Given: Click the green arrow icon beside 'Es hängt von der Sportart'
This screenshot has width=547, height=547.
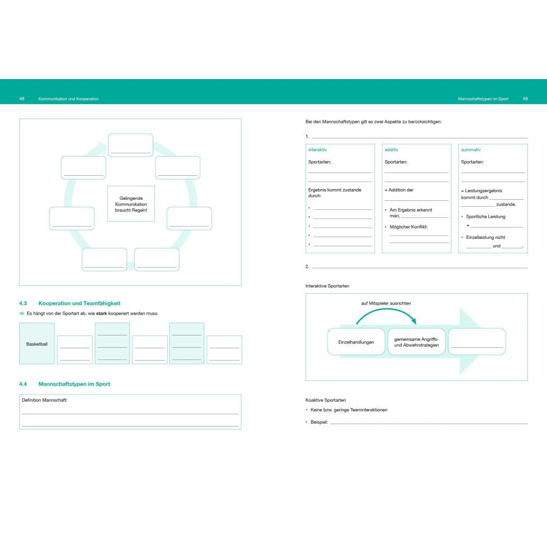Looking at the screenshot, I should (x=21, y=313).
